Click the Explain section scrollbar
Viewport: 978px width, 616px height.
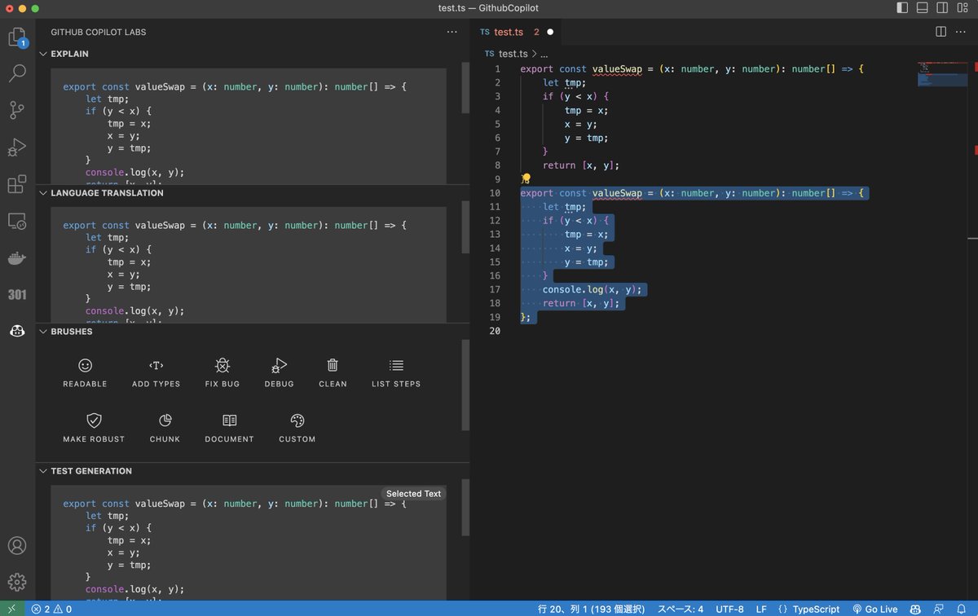[465, 87]
